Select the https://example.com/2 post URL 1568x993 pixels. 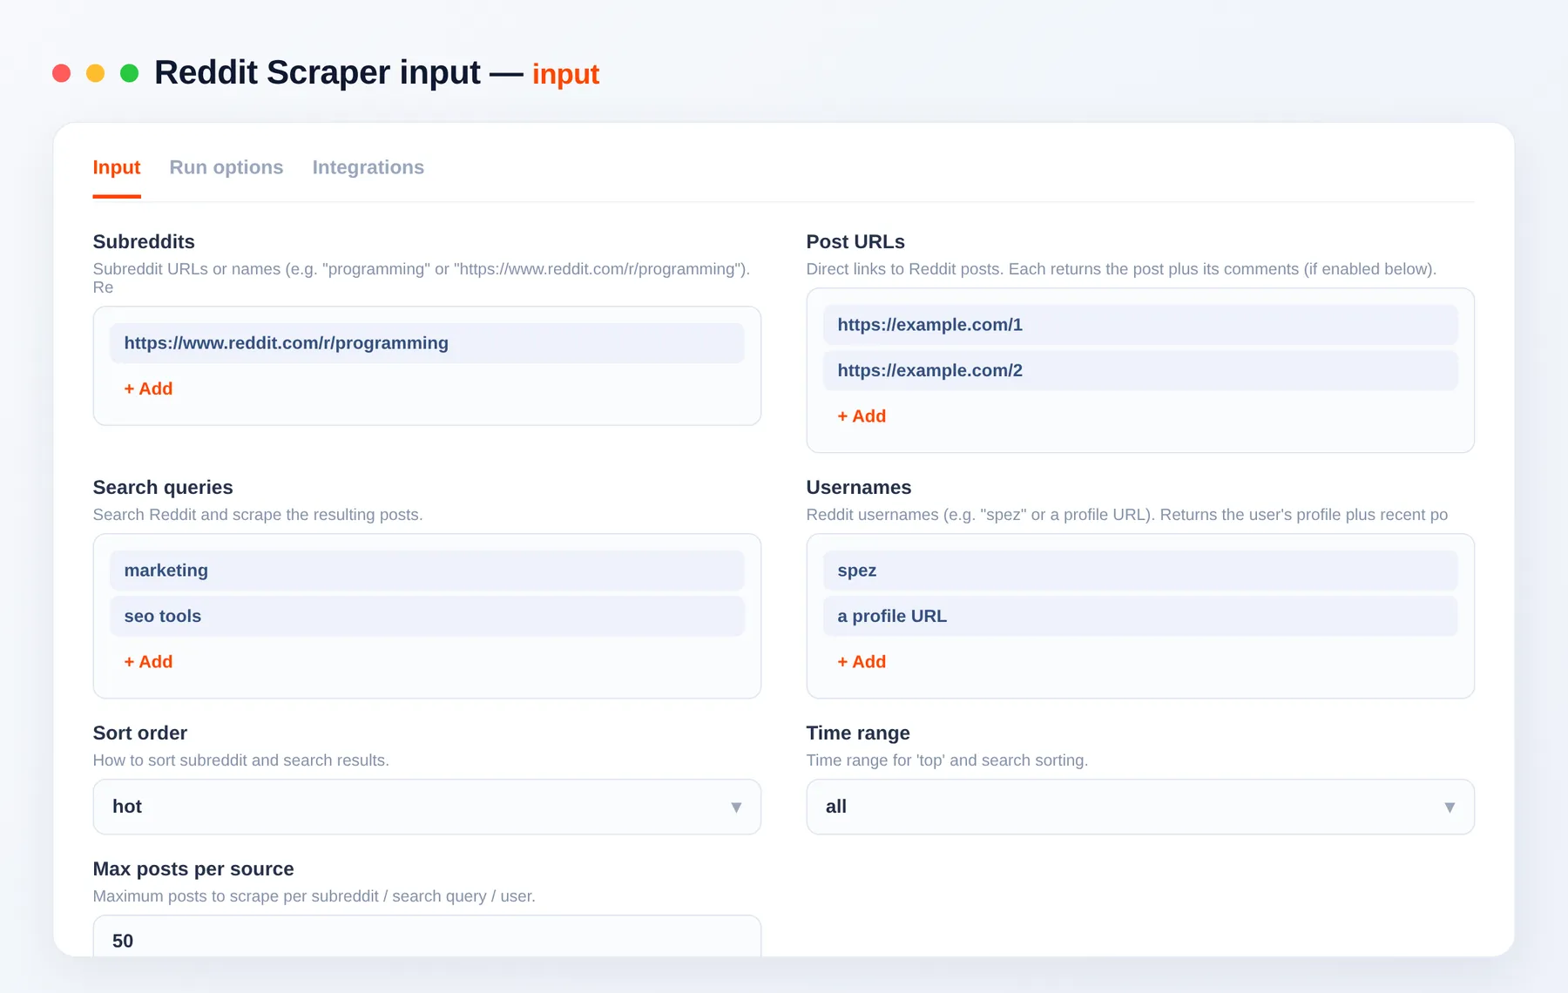click(x=1140, y=370)
